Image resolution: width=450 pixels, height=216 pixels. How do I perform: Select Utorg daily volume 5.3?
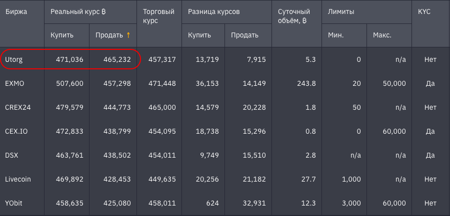coord(311,59)
